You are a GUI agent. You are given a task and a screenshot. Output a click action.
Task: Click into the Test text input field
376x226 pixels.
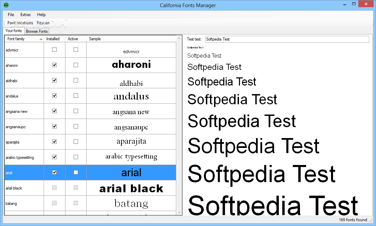[x=287, y=39]
